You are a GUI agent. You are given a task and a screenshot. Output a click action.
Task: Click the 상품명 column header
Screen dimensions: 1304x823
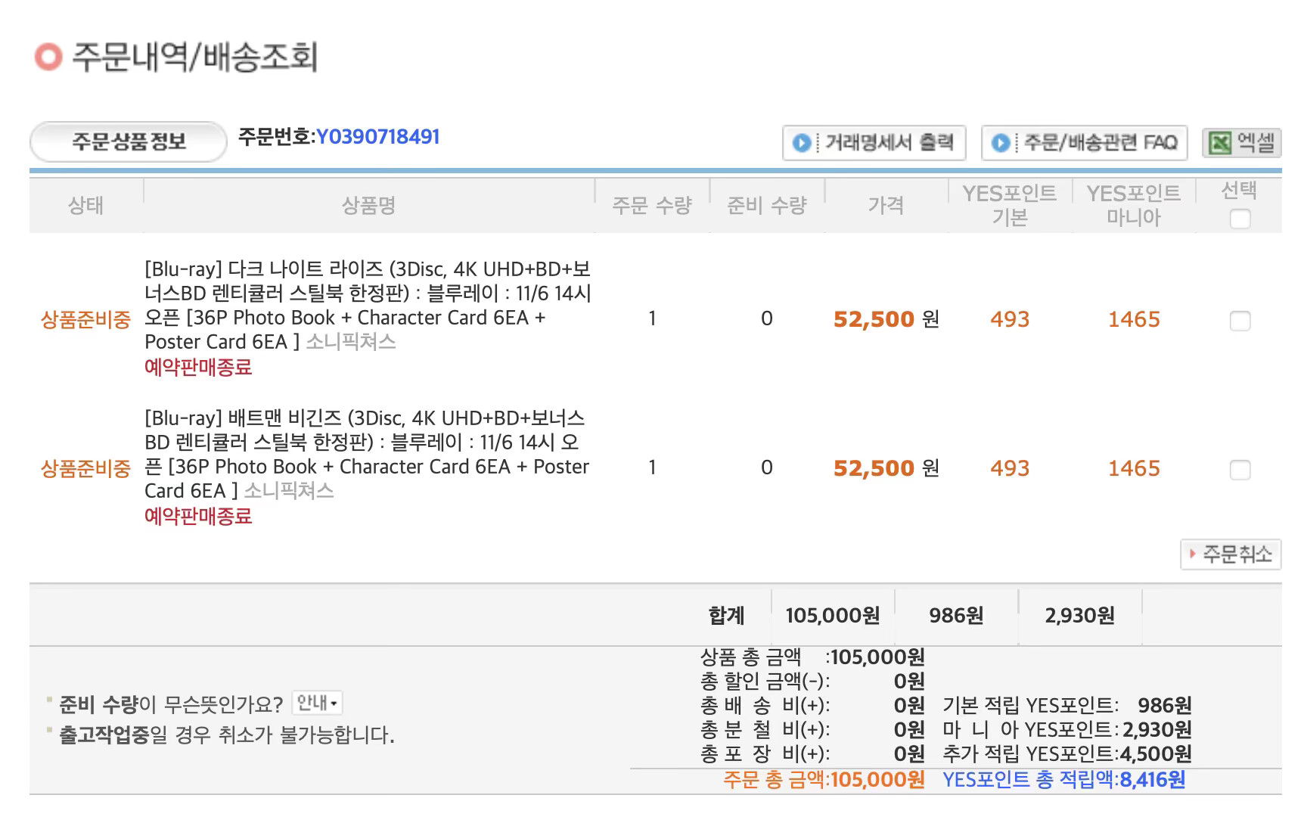(x=368, y=206)
